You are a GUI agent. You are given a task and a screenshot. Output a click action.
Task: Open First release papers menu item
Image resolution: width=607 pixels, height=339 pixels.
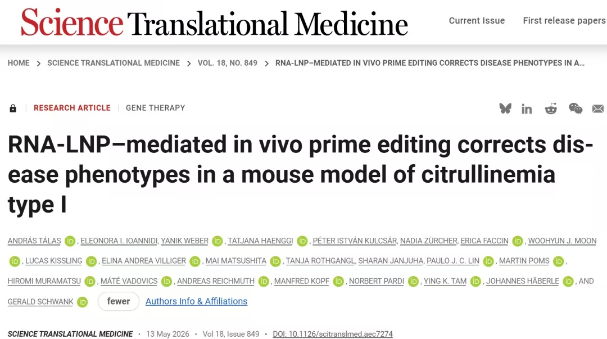[x=564, y=21]
